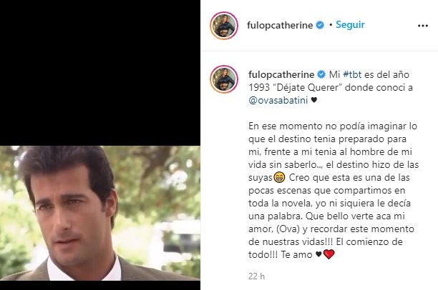438x290 pixels.
Task: Play the video of the man in suit
Action: click(x=100, y=213)
